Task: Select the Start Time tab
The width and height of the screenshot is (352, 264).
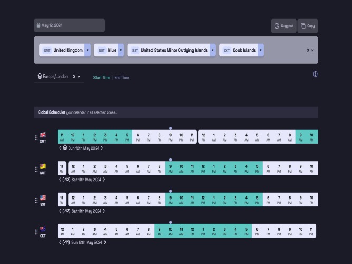Action: pyautogui.click(x=101, y=78)
